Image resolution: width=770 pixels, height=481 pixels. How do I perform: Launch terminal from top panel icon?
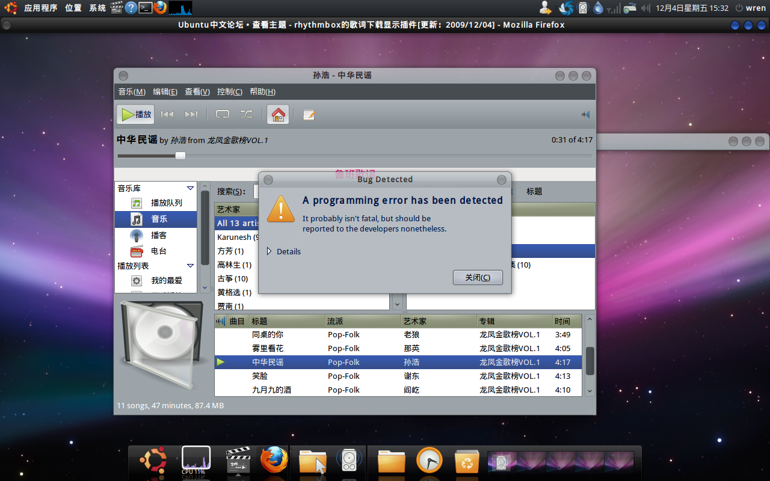tap(146, 8)
